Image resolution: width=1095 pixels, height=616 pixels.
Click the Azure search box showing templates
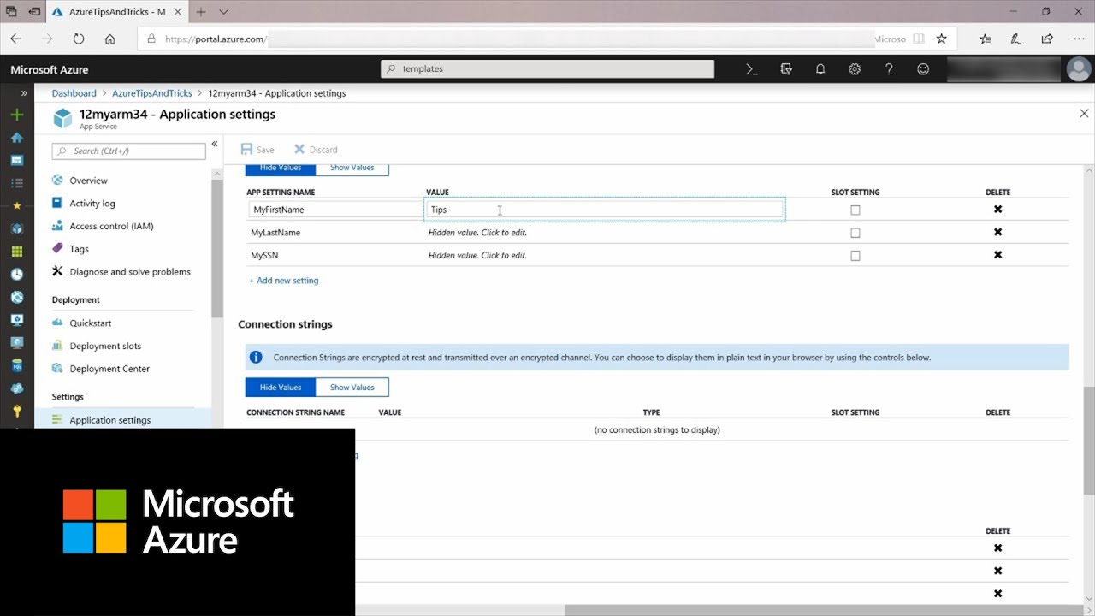tap(547, 69)
